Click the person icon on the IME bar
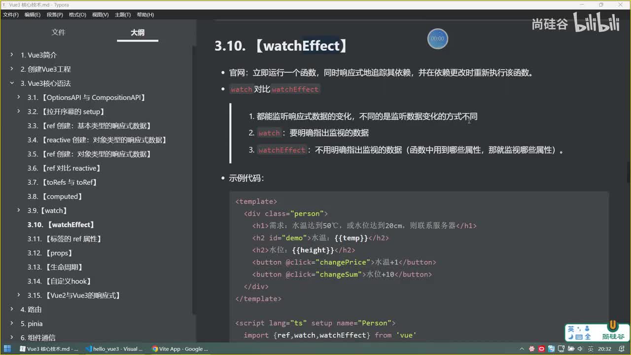Image resolution: width=631 pixels, height=355 pixels. coord(587,328)
